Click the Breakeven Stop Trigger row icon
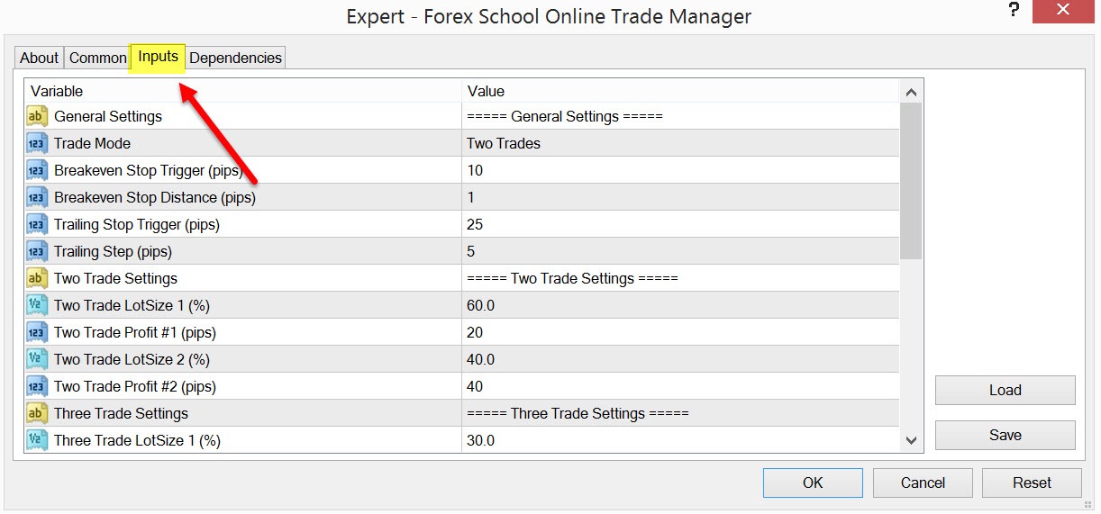This screenshot has width=1101, height=514. pyautogui.click(x=37, y=170)
